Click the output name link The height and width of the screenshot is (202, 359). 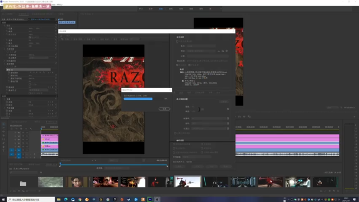[207, 61]
